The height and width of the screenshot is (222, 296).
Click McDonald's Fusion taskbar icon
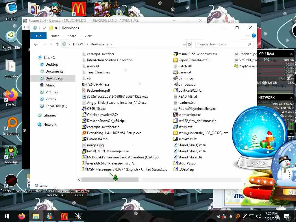click(x=64, y=216)
